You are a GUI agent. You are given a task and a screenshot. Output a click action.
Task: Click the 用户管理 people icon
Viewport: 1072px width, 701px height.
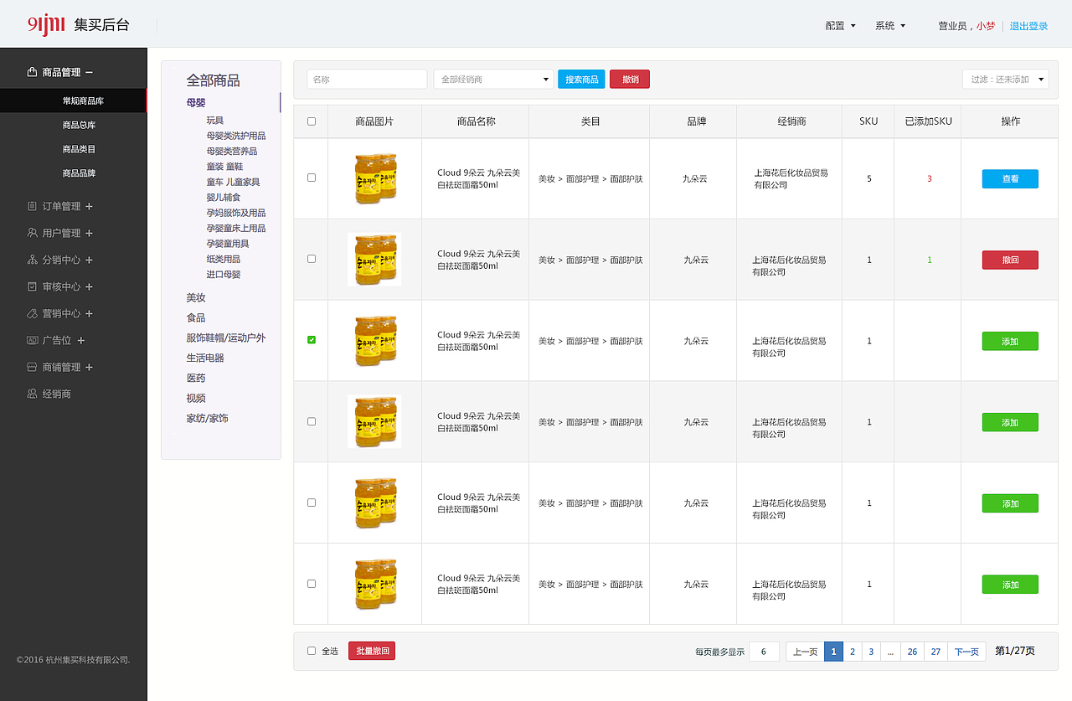point(32,233)
